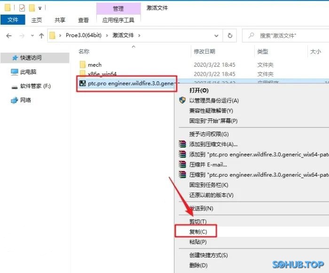Screen dimensions: 329x273
Task: Refresh the current folder view
Action: point(230,35)
